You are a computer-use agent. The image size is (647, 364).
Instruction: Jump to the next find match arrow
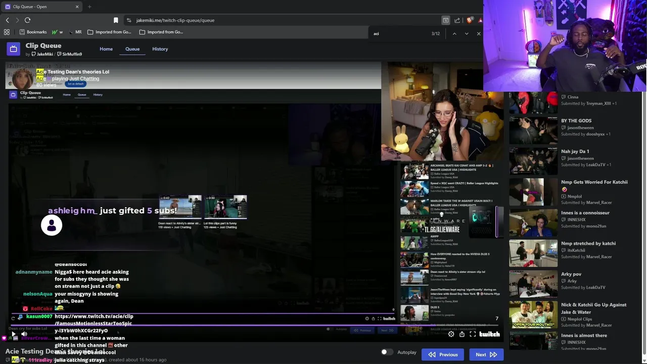coord(467,33)
